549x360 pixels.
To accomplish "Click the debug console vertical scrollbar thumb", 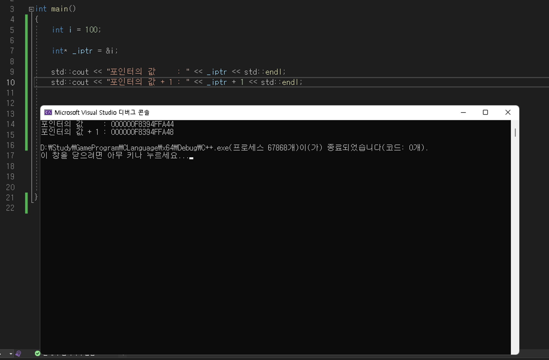I will pos(515,133).
